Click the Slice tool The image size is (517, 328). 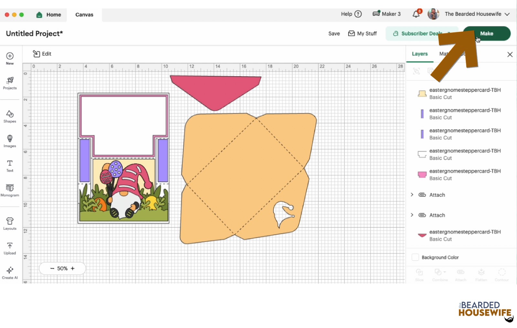[419, 275]
